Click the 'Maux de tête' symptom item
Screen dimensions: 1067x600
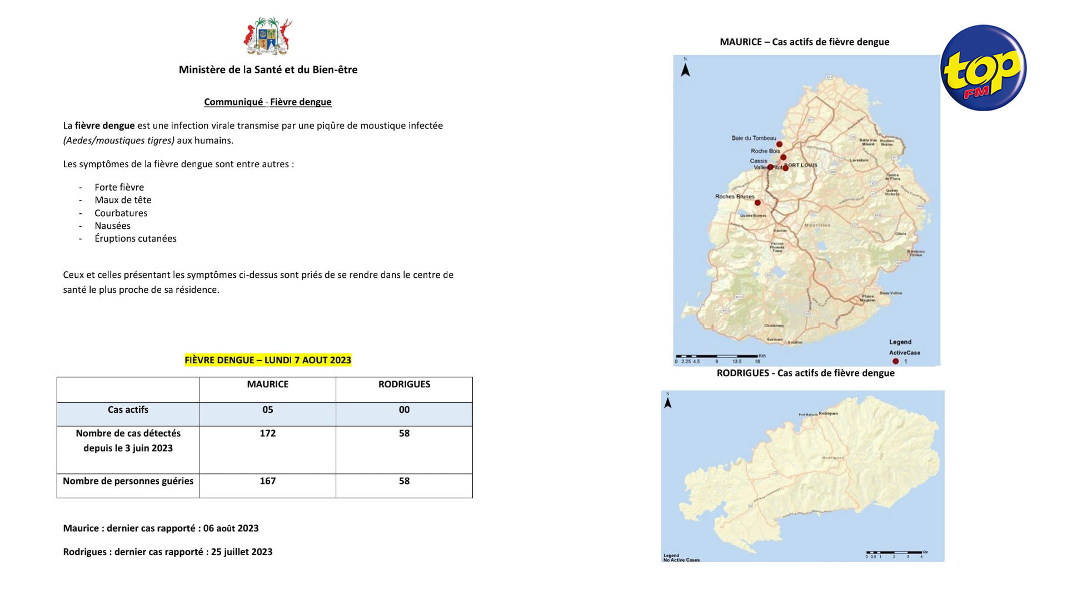click(x=123, y=200)
